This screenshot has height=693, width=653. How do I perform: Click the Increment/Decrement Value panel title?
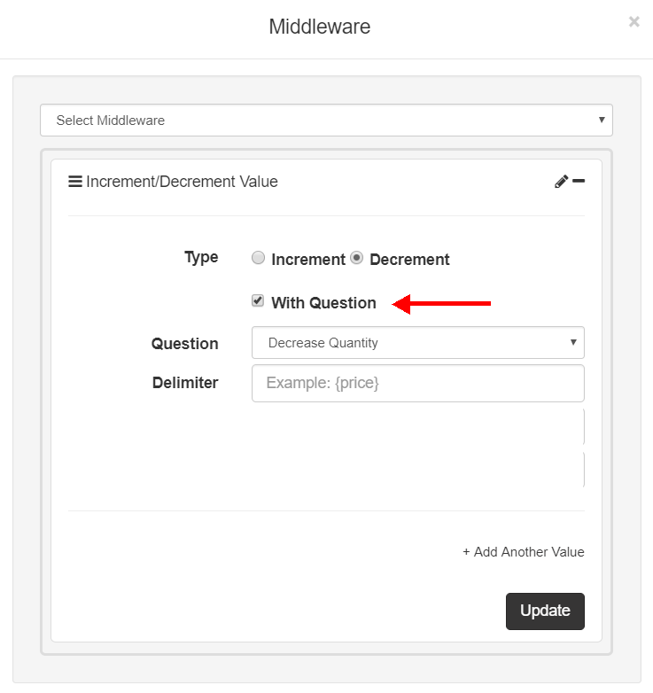[x=182, y=182]
